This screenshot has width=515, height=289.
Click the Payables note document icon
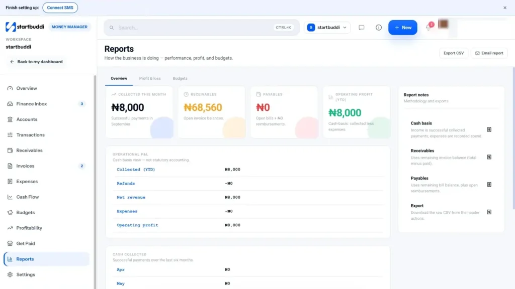(489, 185)
